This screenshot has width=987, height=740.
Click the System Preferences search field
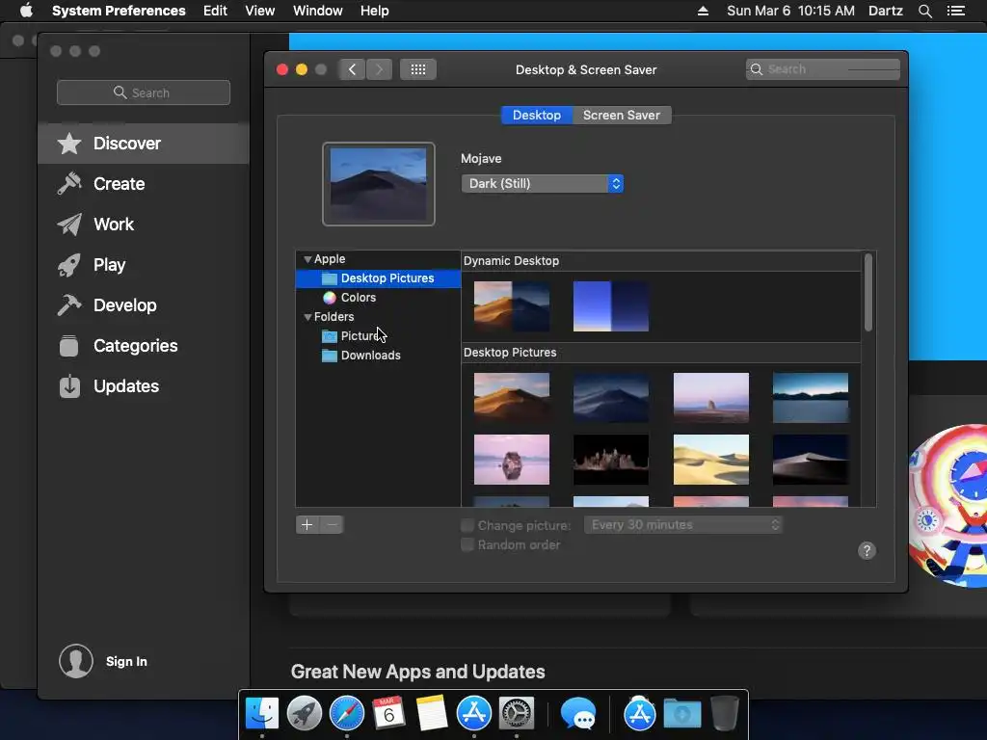[823, 69]
